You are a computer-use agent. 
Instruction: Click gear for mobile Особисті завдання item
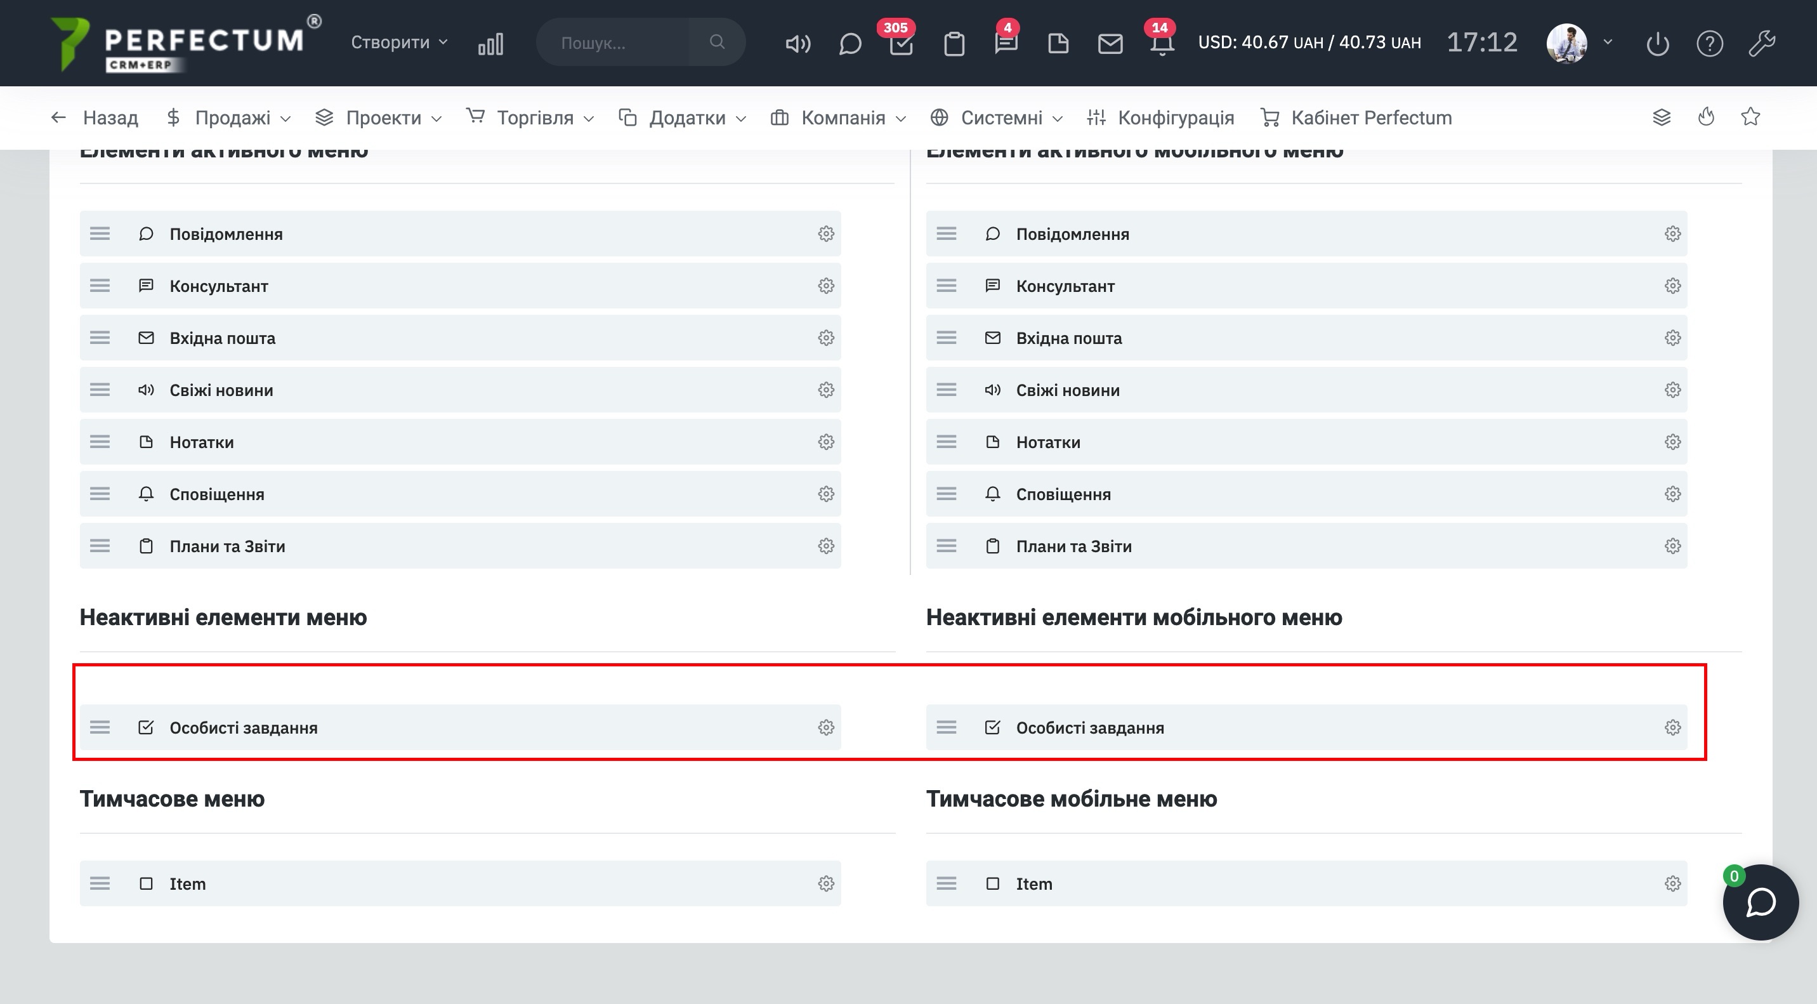(1672, 727)
